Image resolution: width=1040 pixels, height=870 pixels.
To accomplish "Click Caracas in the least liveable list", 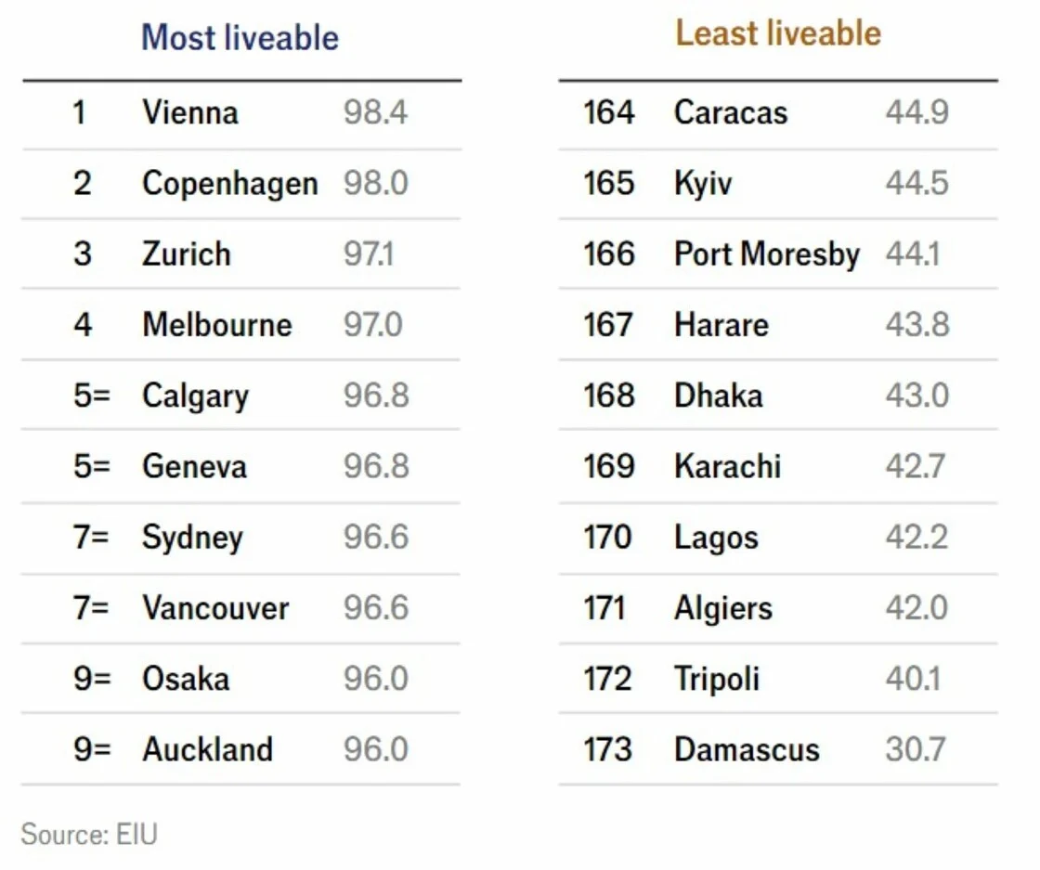I will click(x=730, y=112).
